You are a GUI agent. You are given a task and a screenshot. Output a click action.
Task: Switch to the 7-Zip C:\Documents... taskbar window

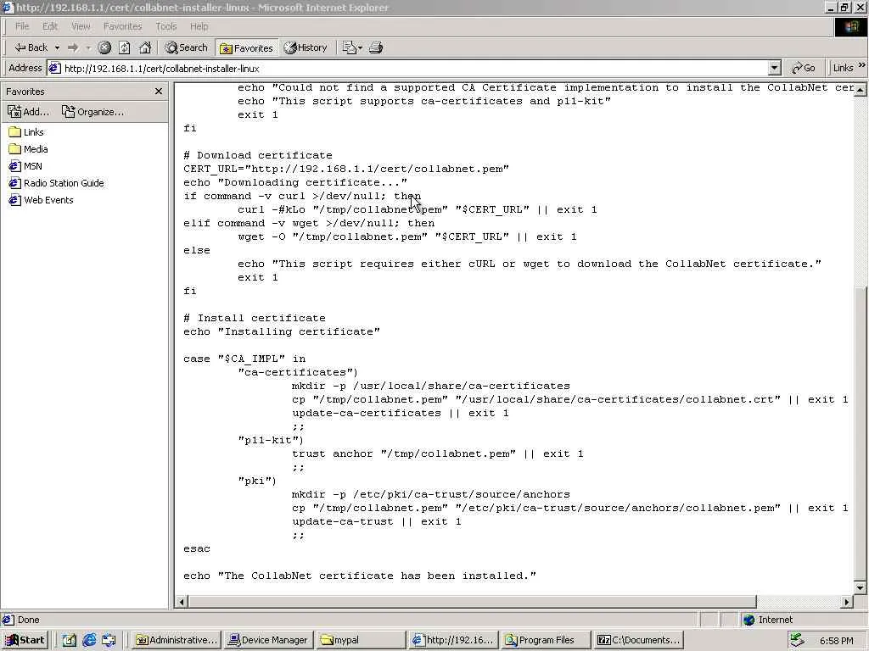637,640
